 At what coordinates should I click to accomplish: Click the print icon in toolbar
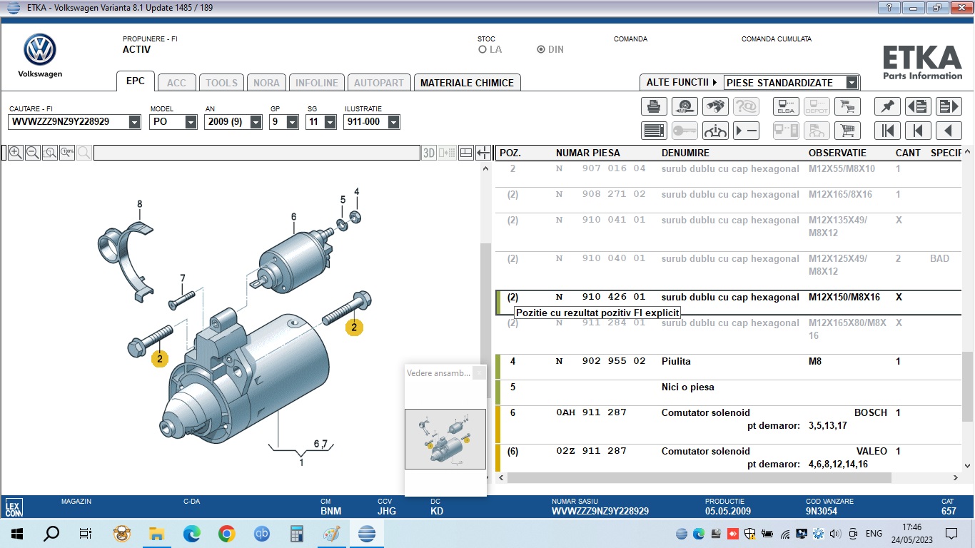(x=654, y=106)
